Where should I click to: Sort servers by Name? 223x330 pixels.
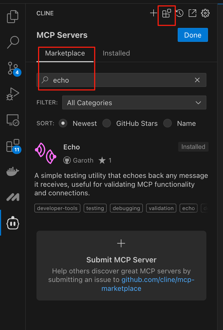(168, 123)
